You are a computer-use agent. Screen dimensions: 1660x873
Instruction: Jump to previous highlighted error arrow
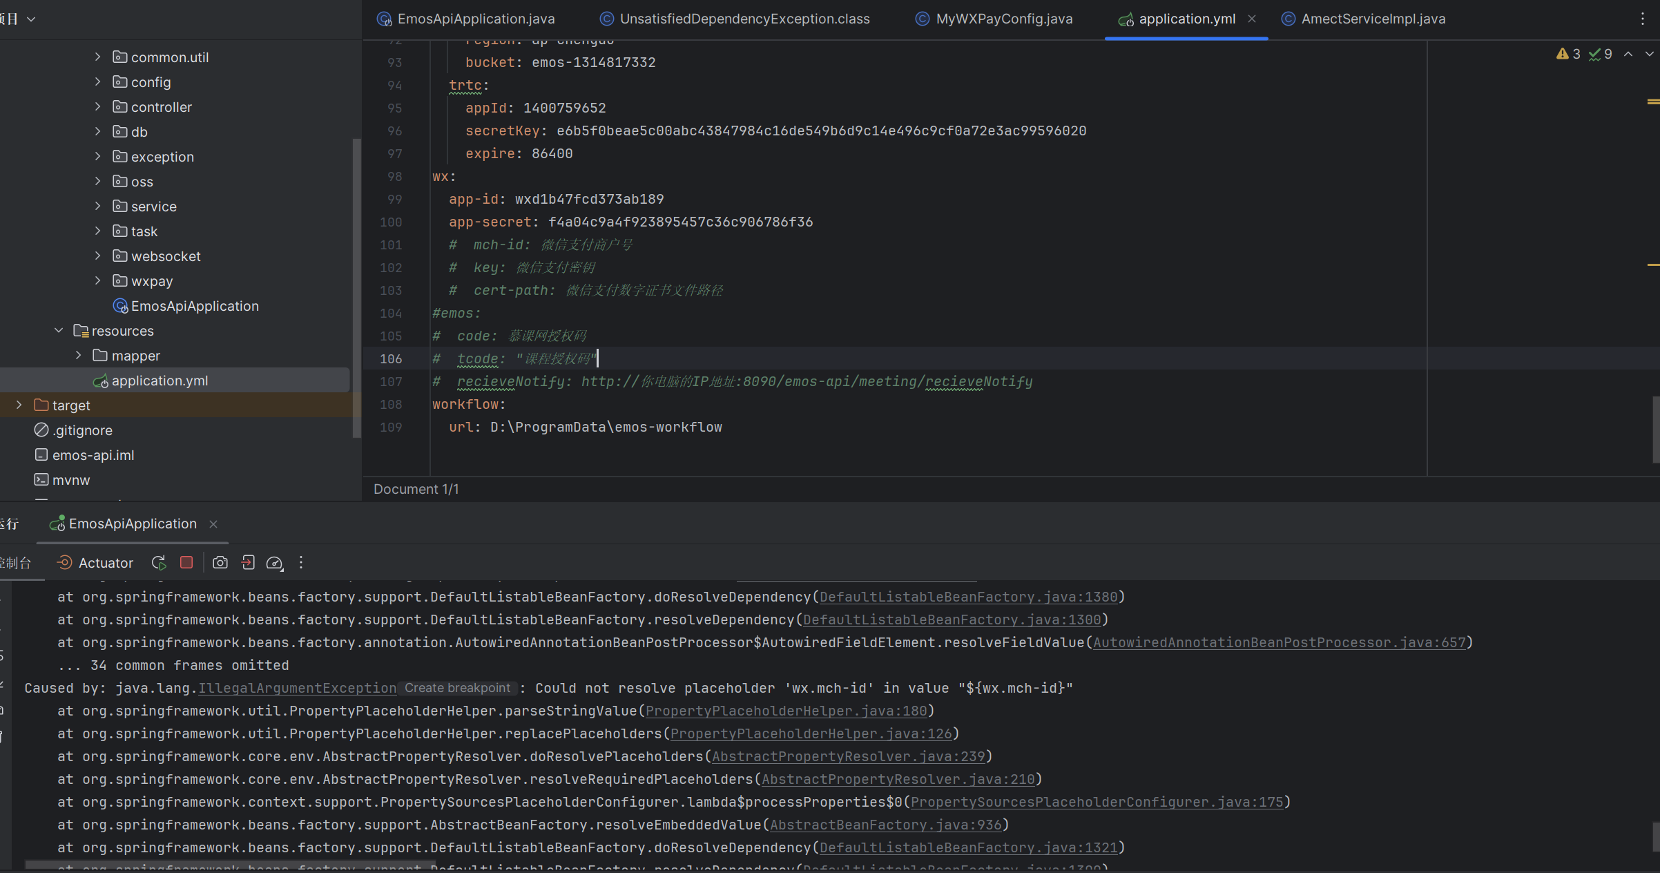[x=1628, y=54]
